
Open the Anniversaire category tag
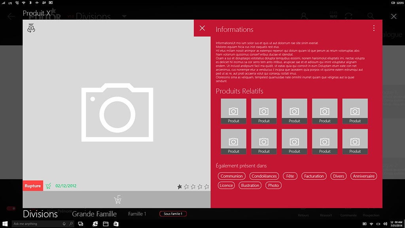click(x=364, y=176)
